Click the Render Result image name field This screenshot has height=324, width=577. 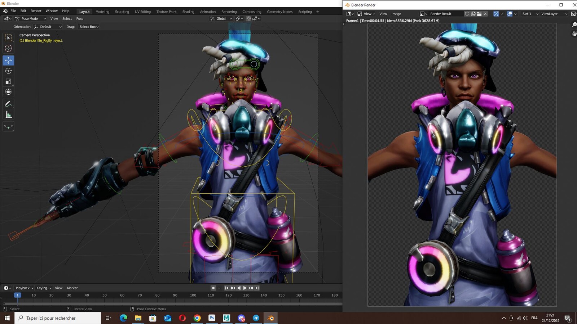(x=445, y=14)
